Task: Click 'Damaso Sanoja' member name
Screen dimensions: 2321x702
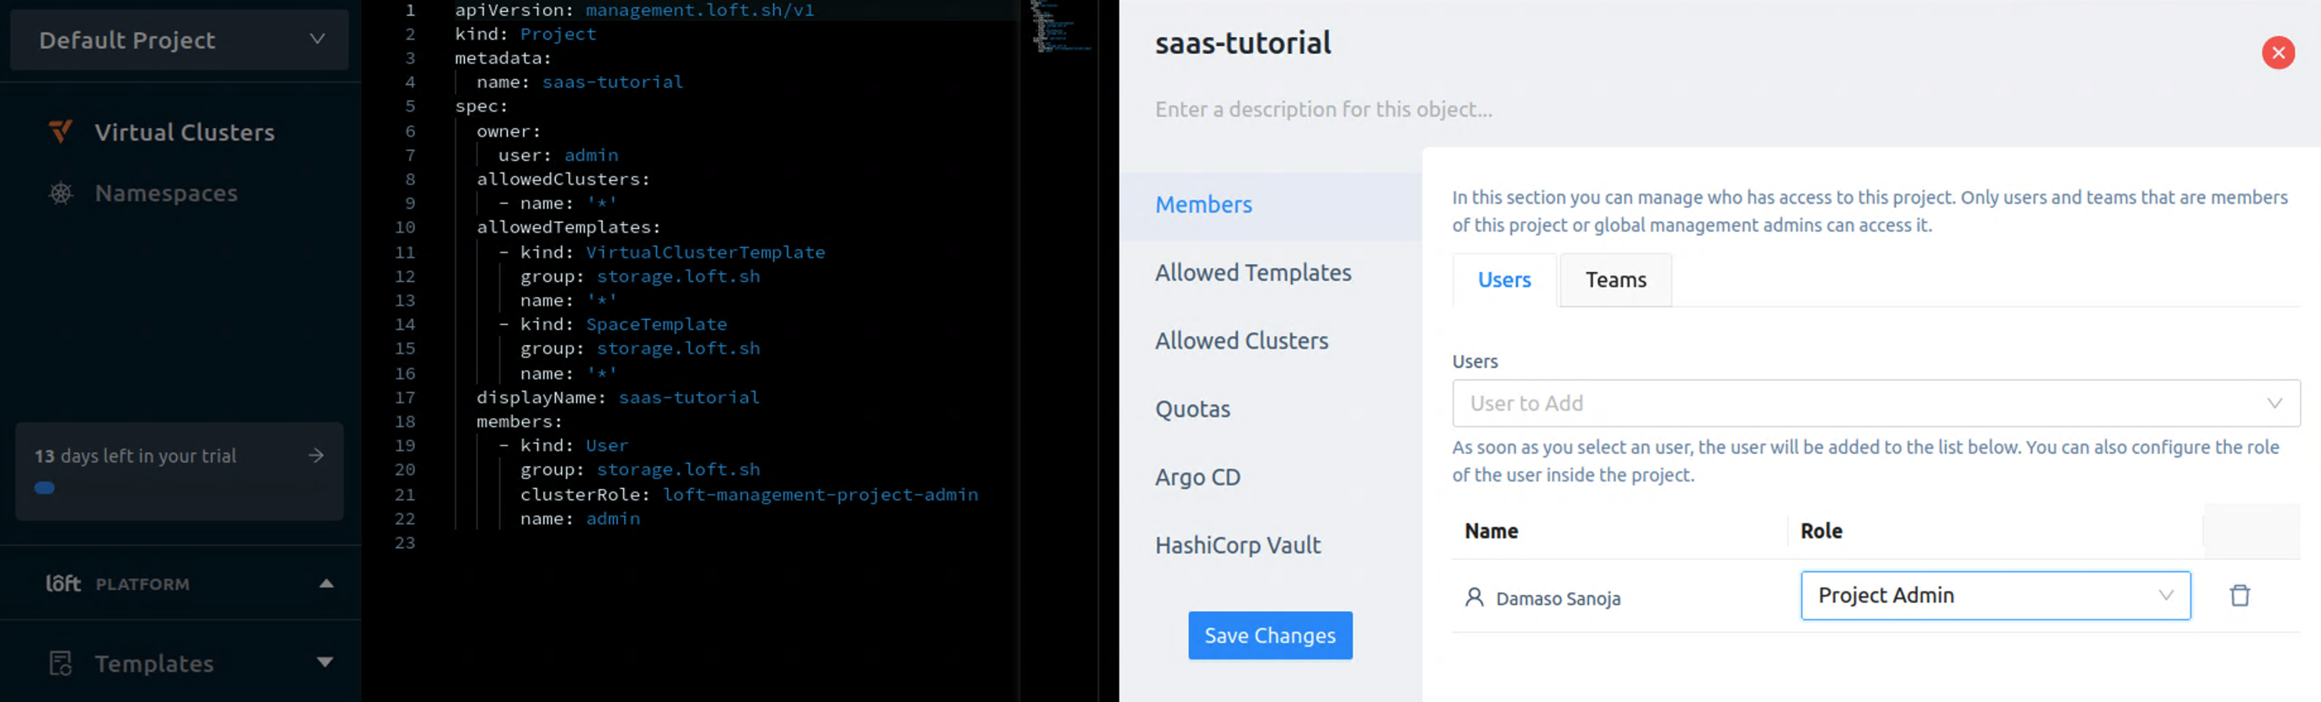Action: (x=1558, y=598)
